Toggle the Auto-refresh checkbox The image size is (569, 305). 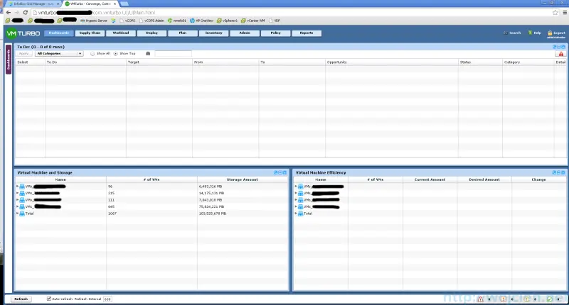pyautogui.click(x=49, y=299)
